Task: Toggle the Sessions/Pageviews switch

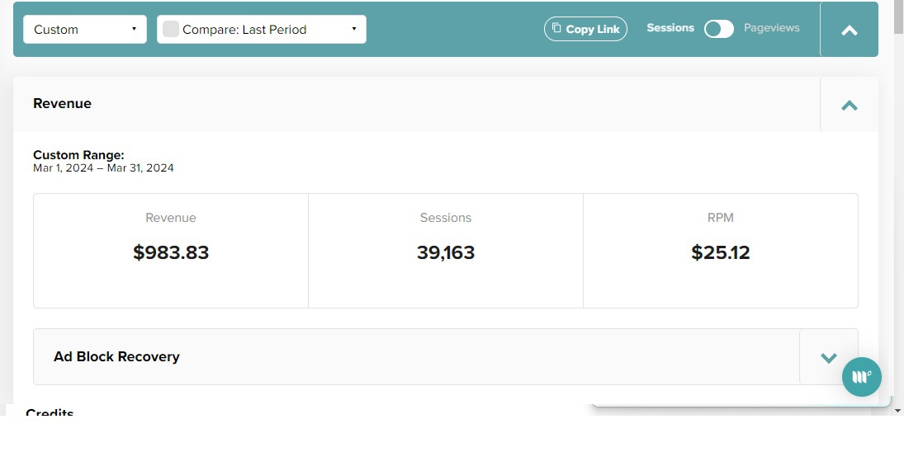Action: pyautogui.click(x=718, y=29)
